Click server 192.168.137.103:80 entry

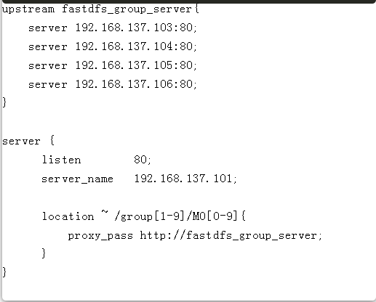point(113,28)
